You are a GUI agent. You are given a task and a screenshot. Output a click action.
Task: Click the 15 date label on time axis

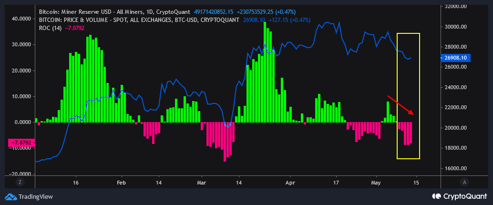(417, 183)
